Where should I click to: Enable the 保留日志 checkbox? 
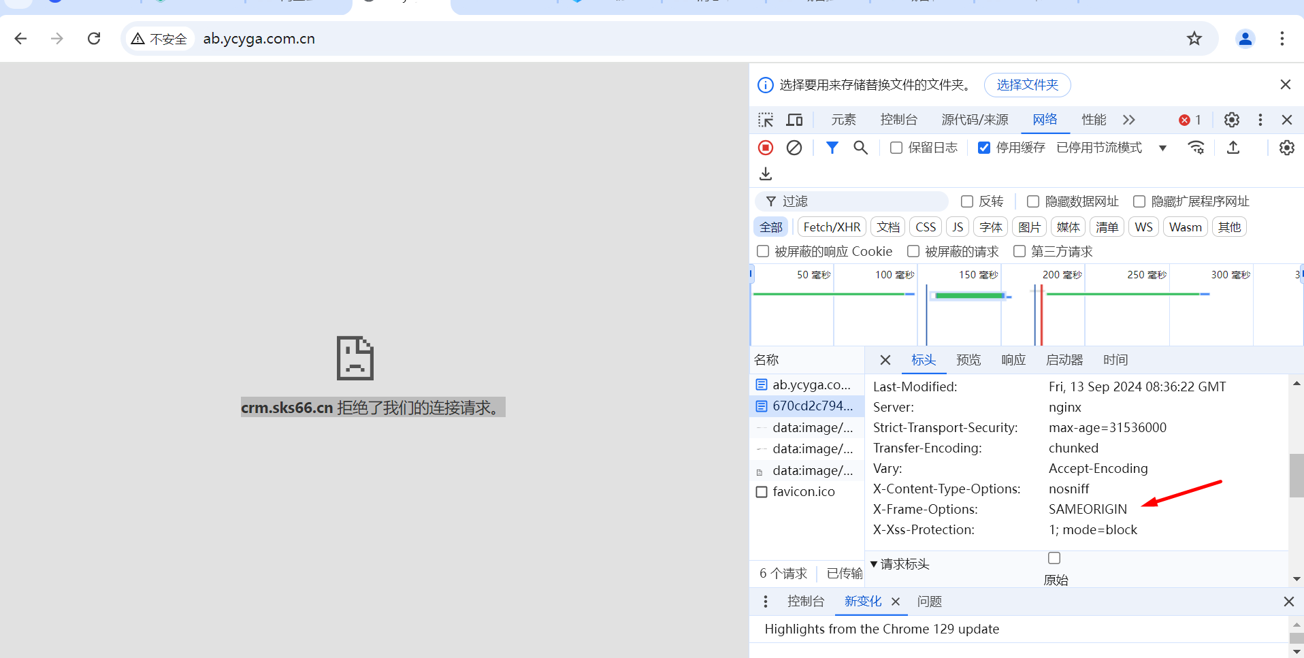(896, 148)
